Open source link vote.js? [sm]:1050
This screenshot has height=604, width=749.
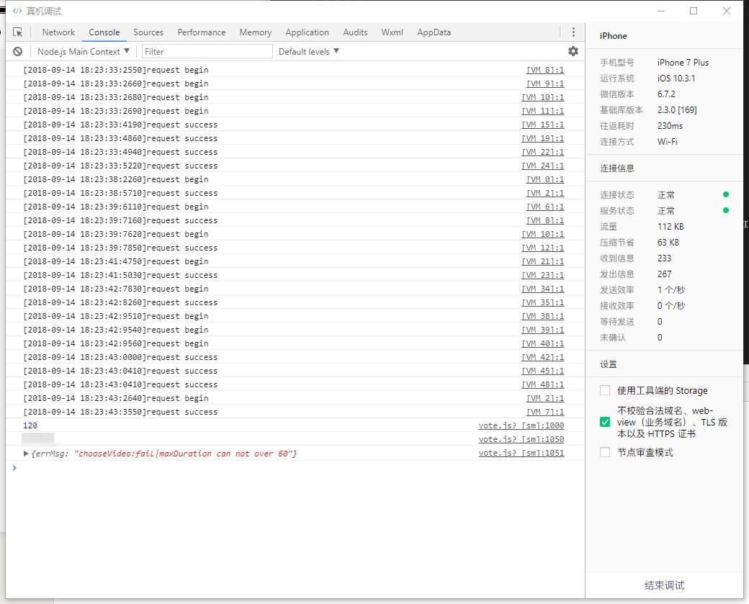coord(521,439)
